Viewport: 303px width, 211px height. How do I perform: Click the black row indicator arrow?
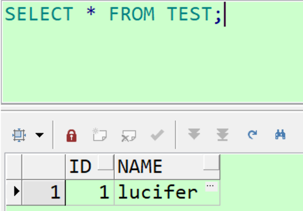pyautogui.click(x=17, y=191)
